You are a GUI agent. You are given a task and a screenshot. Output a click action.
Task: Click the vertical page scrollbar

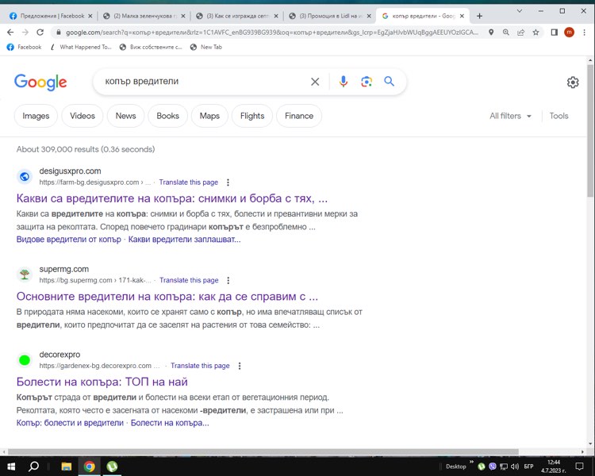tap(590, 130)
